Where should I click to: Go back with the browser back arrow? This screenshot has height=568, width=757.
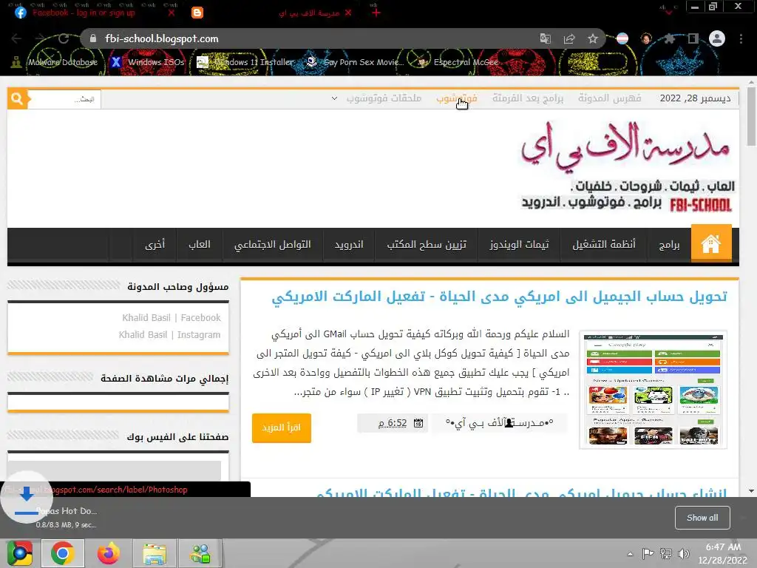(x=16, y=38)
